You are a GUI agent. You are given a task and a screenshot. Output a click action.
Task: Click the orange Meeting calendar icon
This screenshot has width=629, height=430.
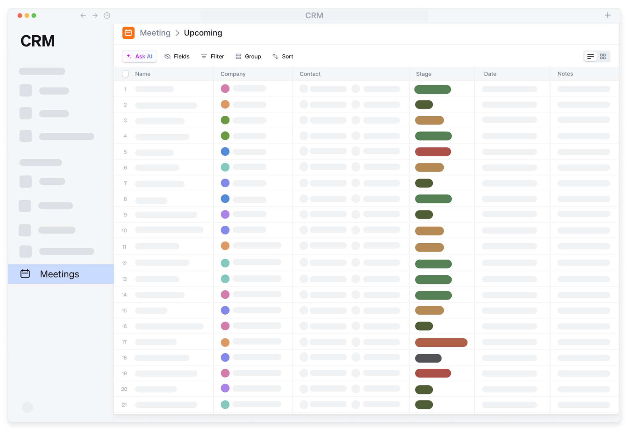128,33
